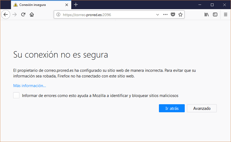
Task: Open the Firefox hamburger menu
Action: pos(226,14)
